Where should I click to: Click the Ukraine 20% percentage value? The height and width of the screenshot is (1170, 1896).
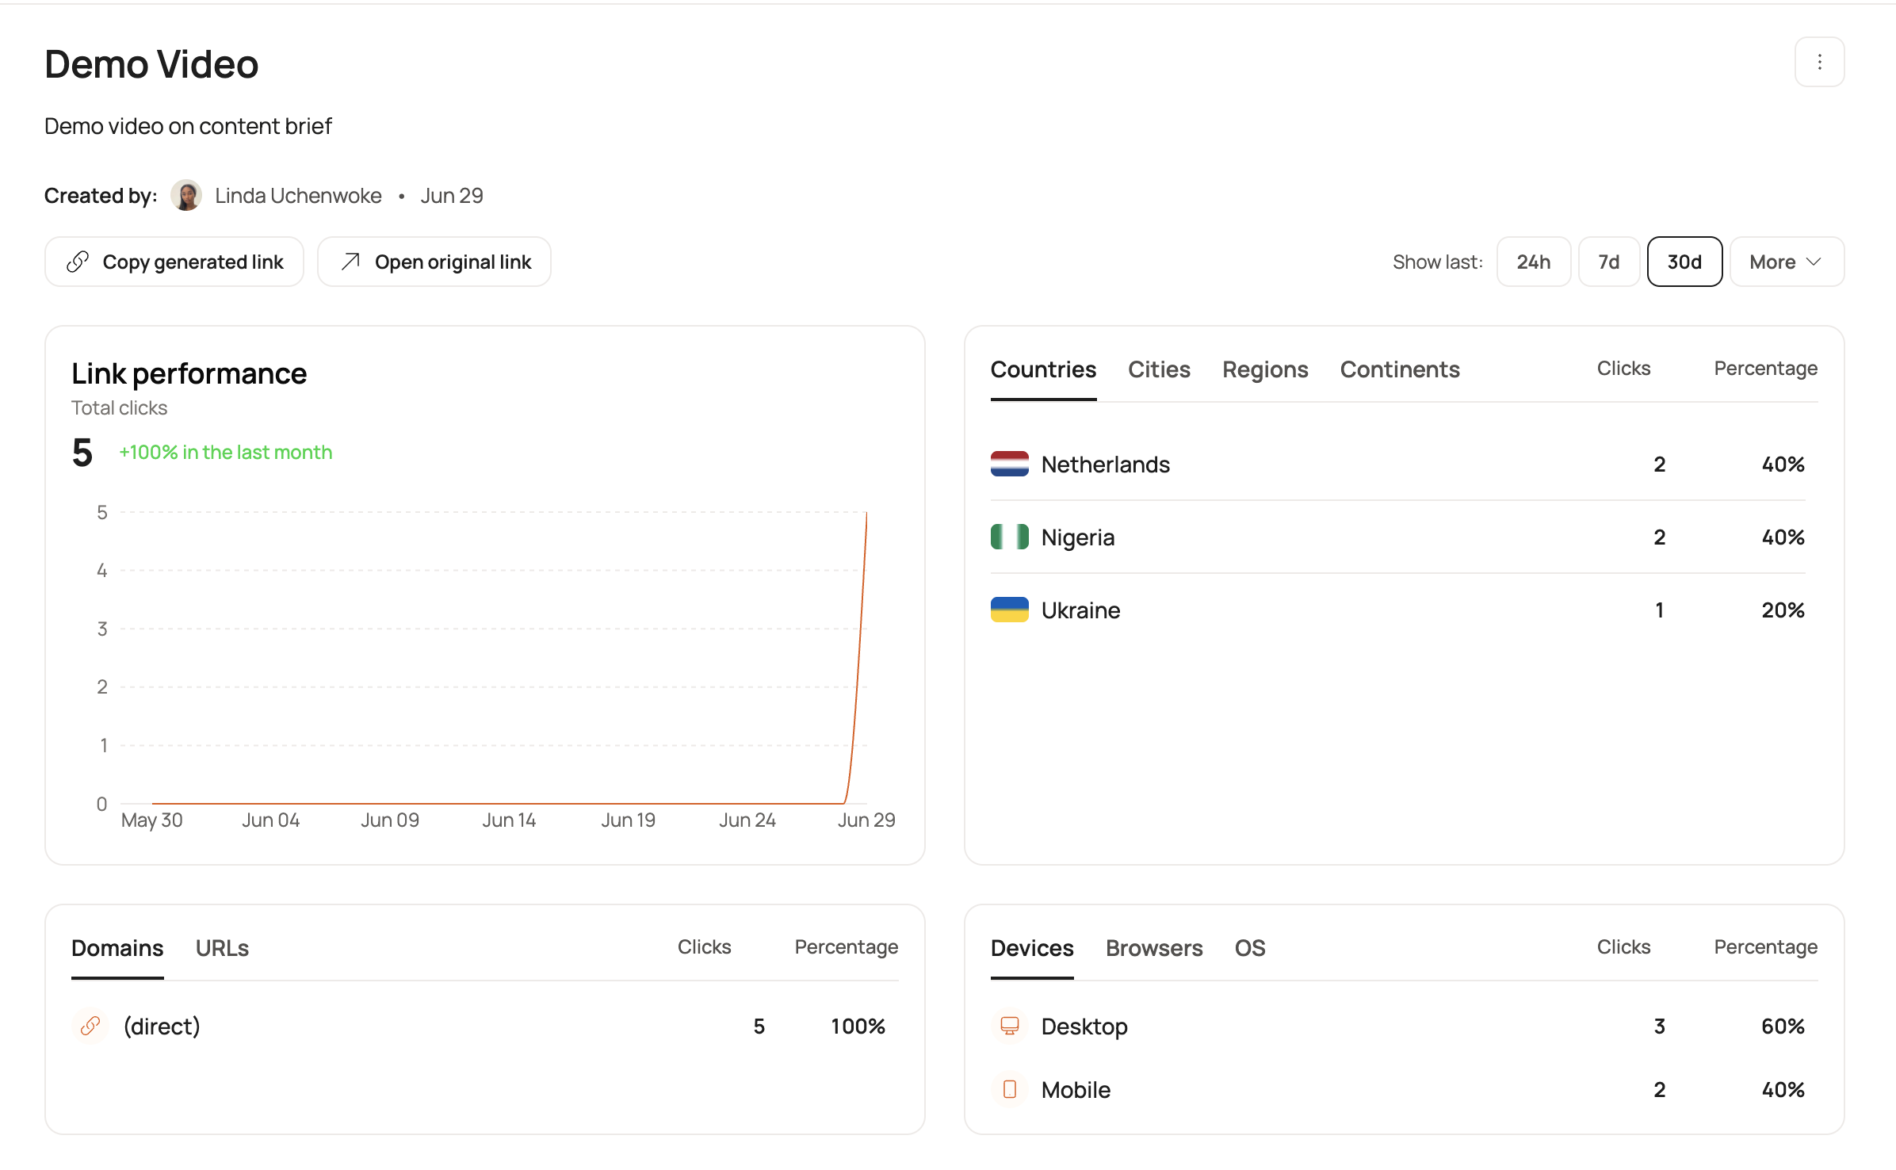click(1783, 610)
